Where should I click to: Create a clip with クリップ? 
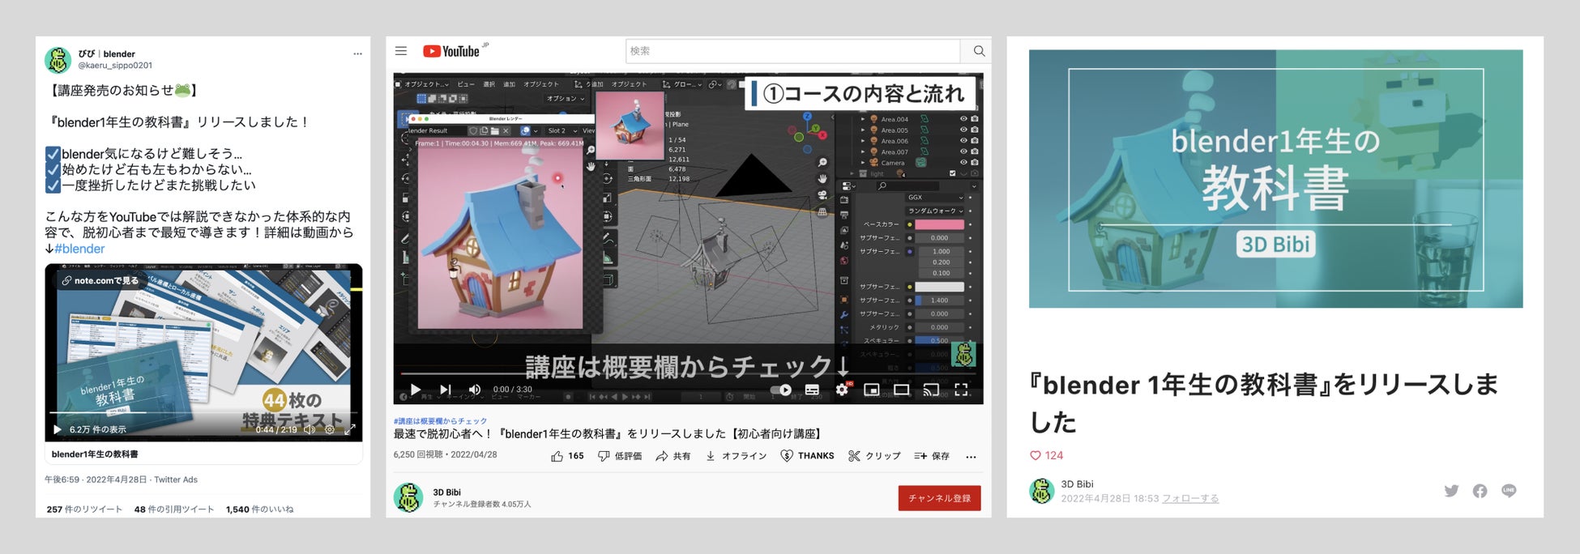(874, 456)
